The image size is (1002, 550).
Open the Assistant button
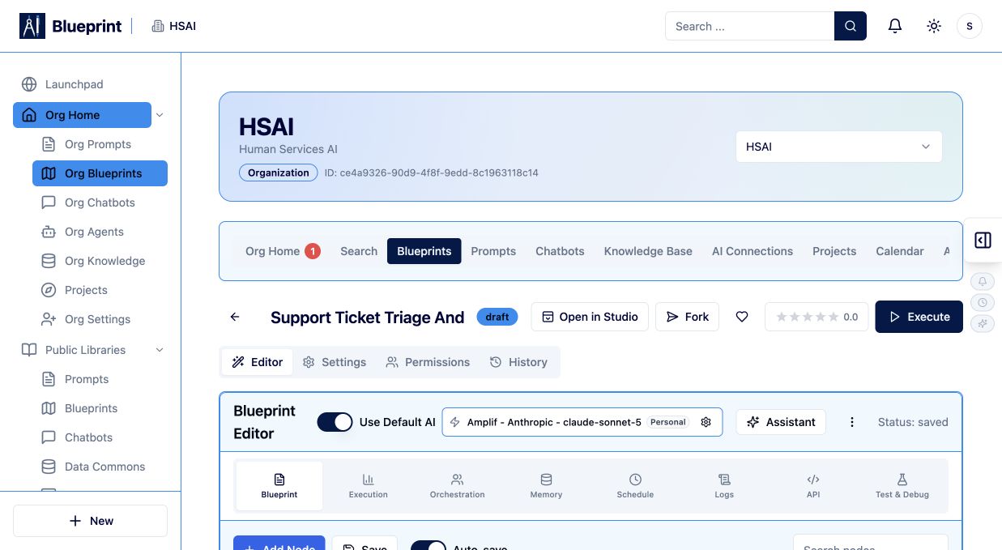[x=781, y=422]
